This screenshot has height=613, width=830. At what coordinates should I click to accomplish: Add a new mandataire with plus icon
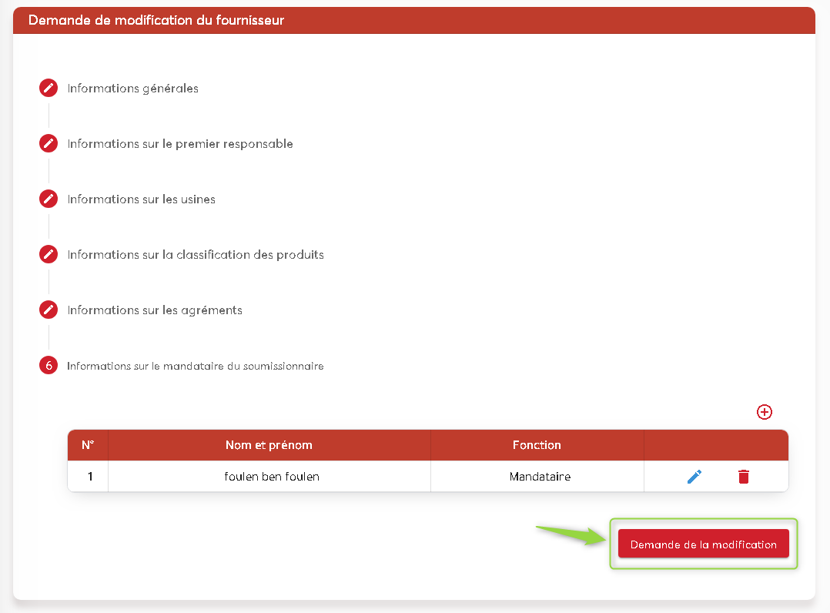[x=765, y=412]
